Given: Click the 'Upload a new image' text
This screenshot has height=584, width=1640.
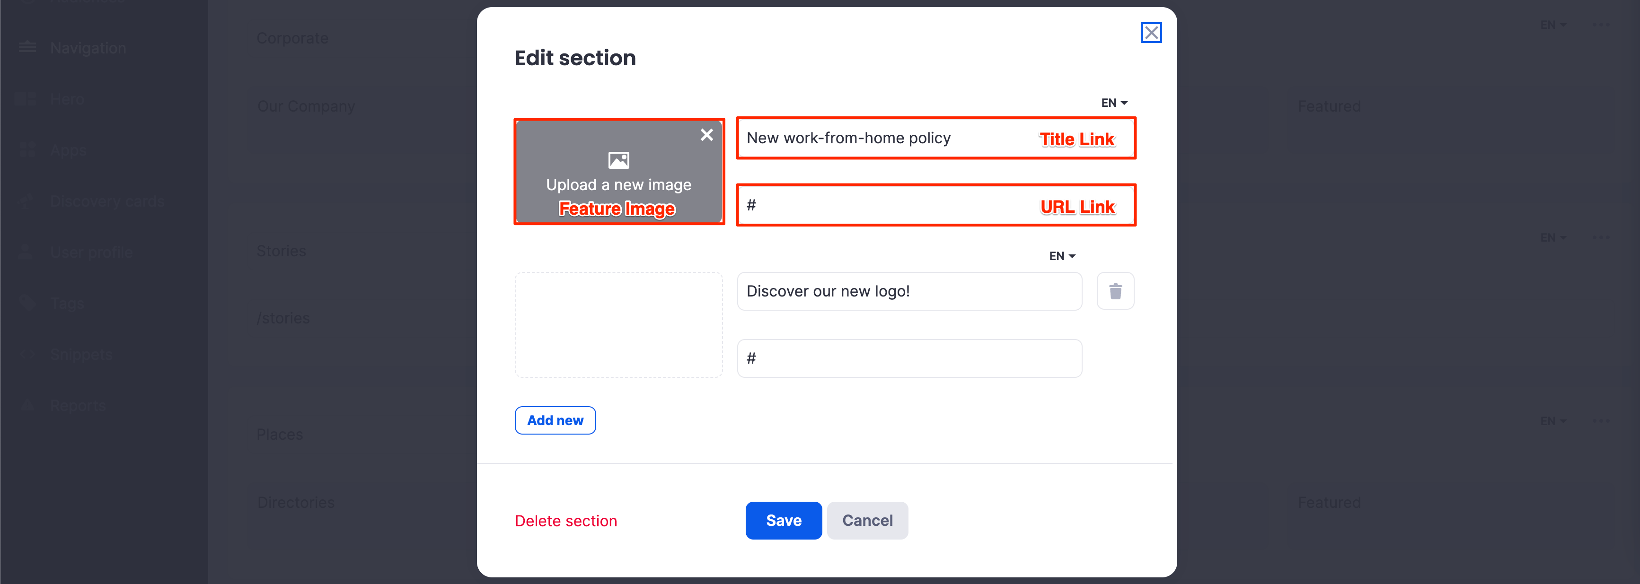Looking at the screenshot, I should pyautogui.click(x=618, y=185).
